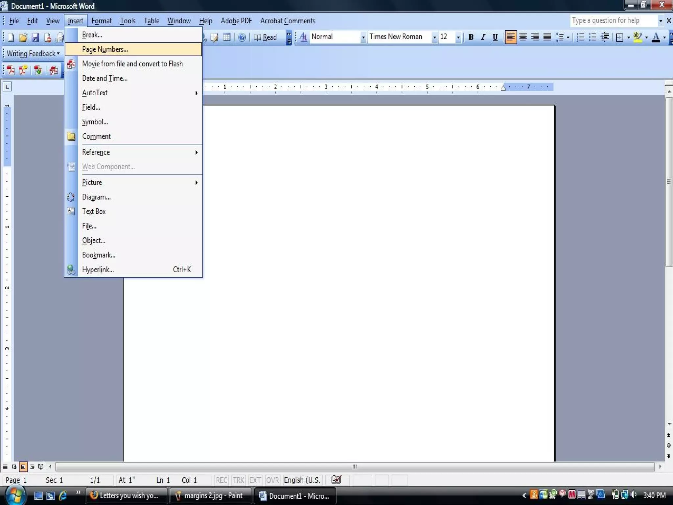Switch to Outline view button
This screenshot has height=505, width=673.
click(32, 467)
